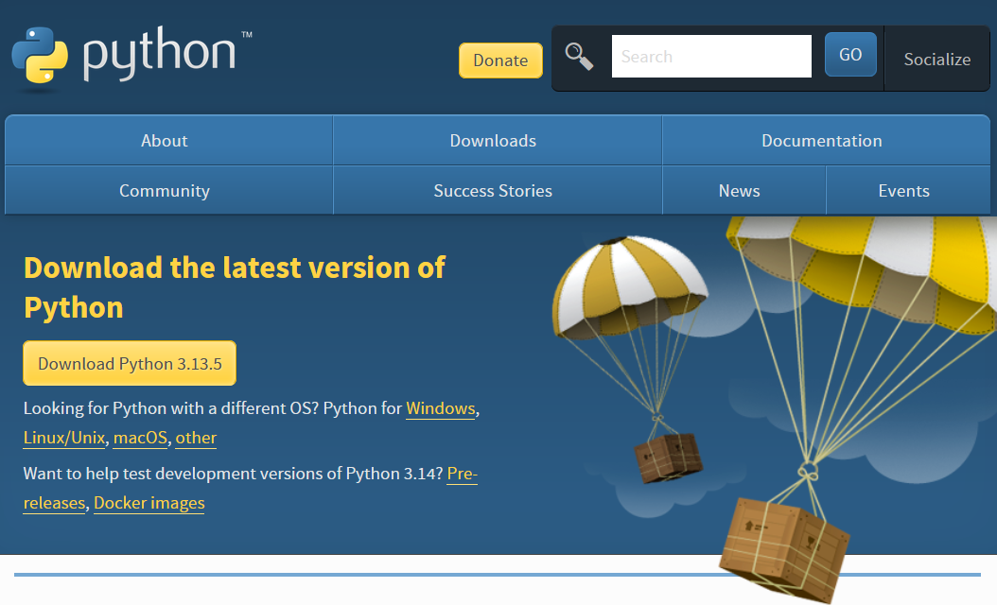
Task: Focus the Search input field
Action: click(x=711, y=57)
